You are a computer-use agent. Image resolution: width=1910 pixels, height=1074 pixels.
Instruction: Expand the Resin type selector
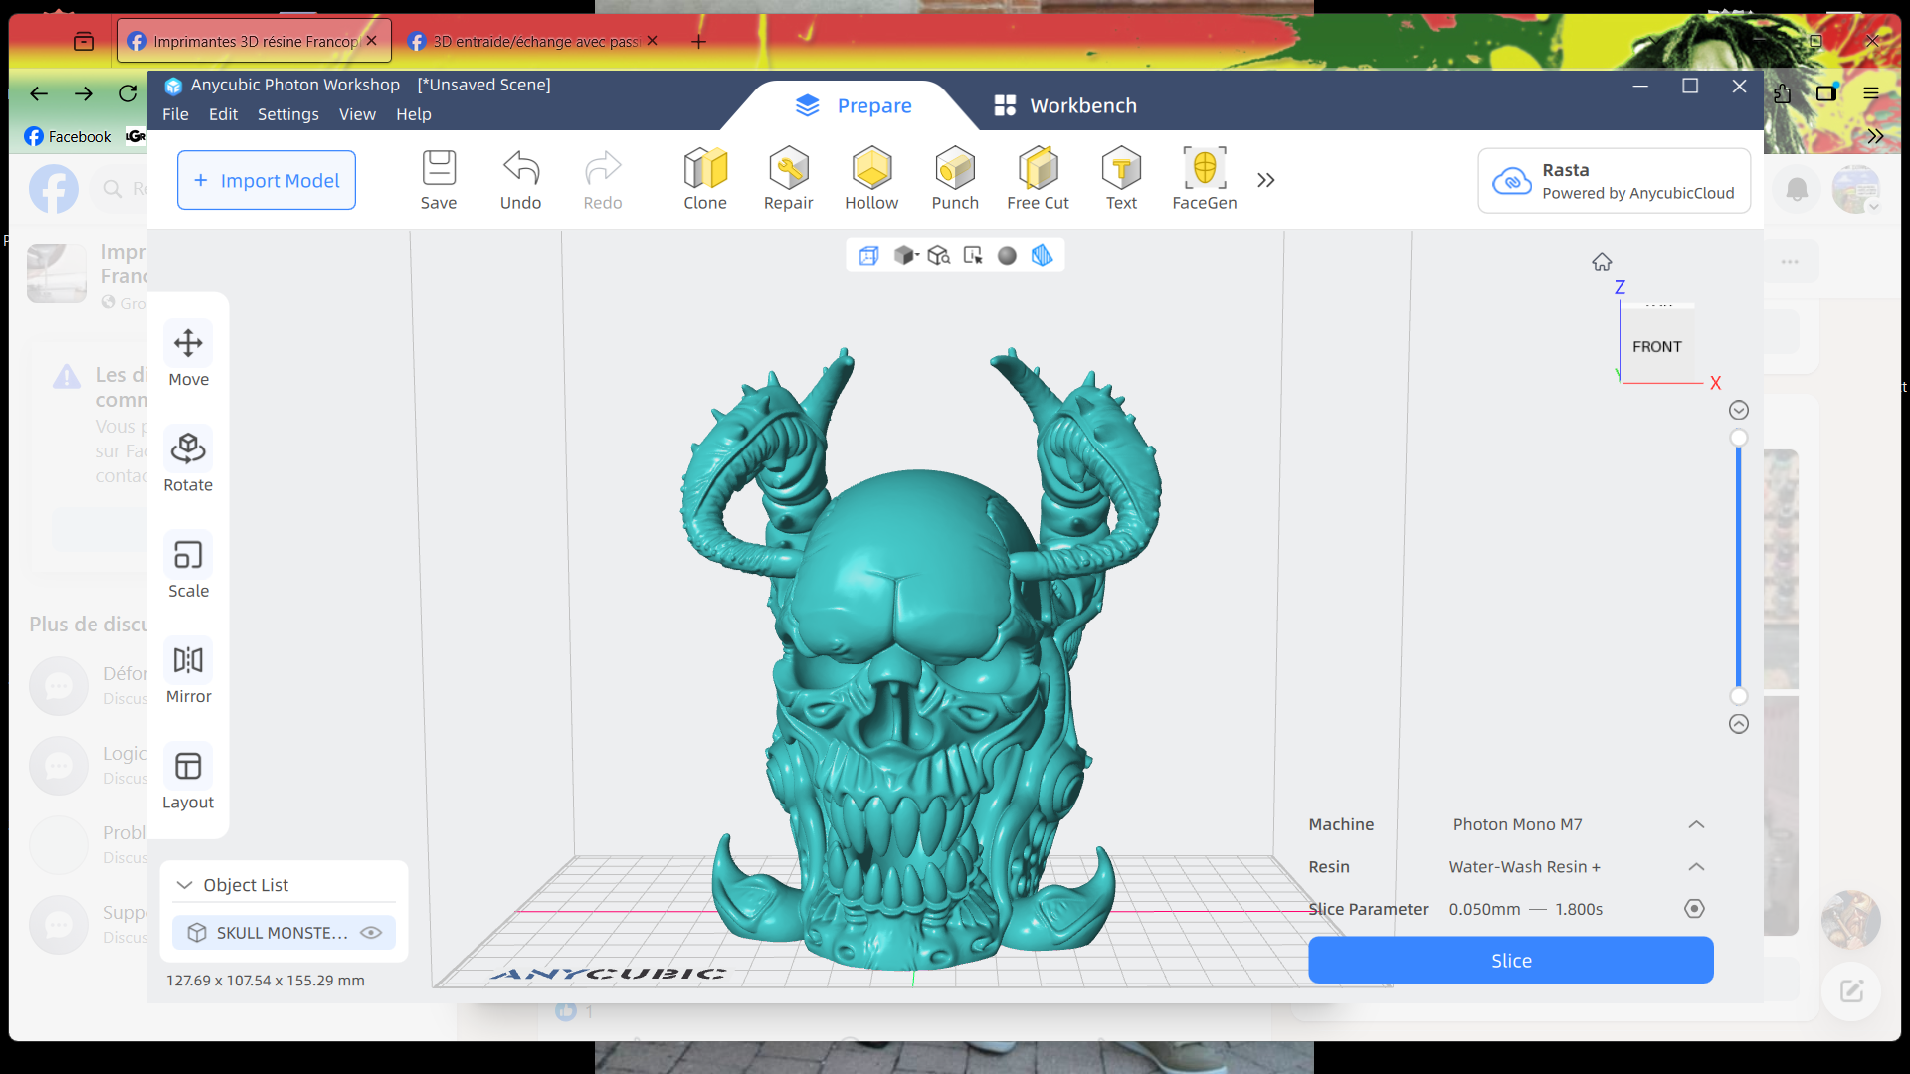pyautogui.click(x=1696, y=867)
